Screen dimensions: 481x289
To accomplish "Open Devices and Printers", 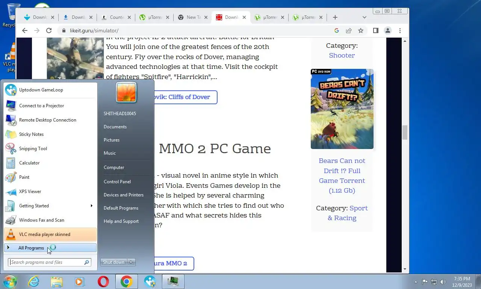I will pyautogui.click(x=124, y=195).
